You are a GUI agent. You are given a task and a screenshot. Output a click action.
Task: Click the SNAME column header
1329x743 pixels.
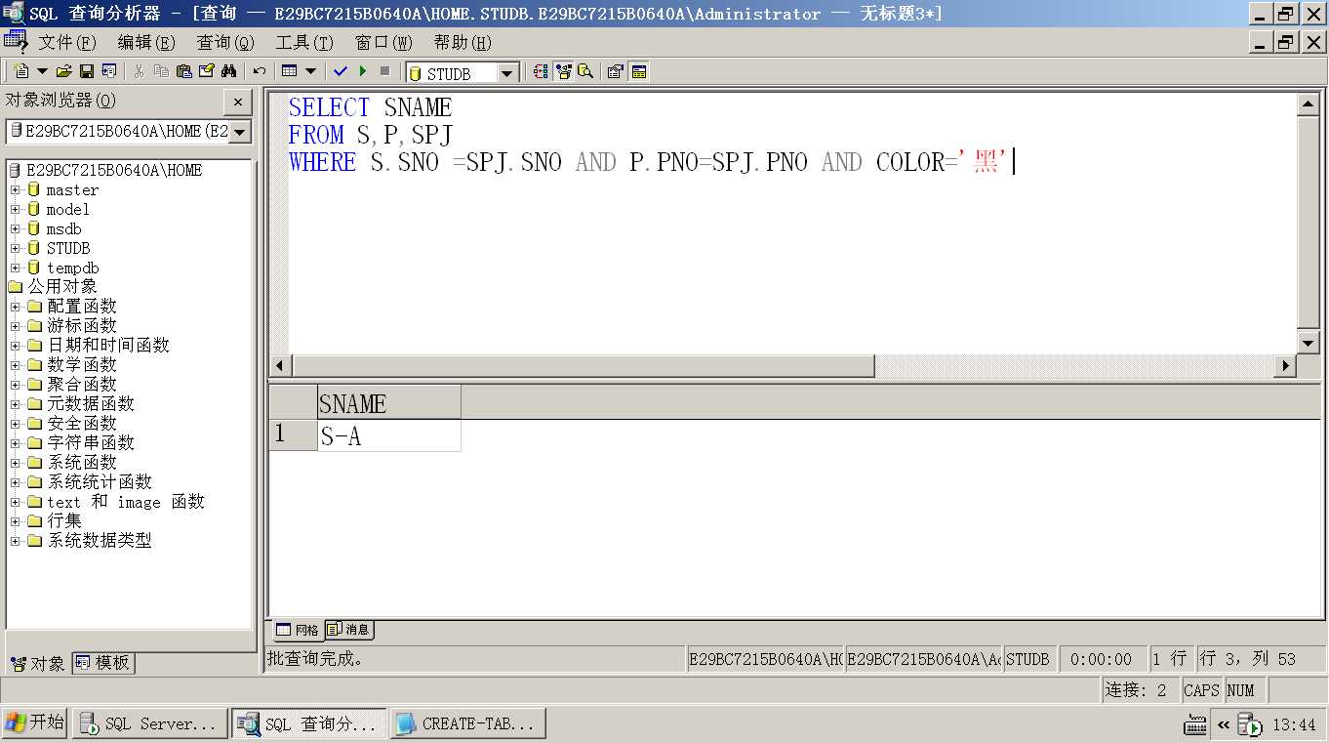(x=389, y=403)
